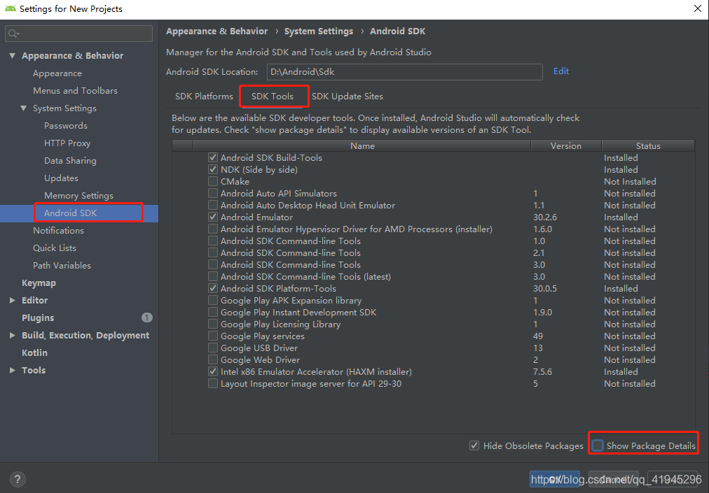709x493 pixels.
Task: Expand the Editor tree node
Action: (x=12, y=300)
